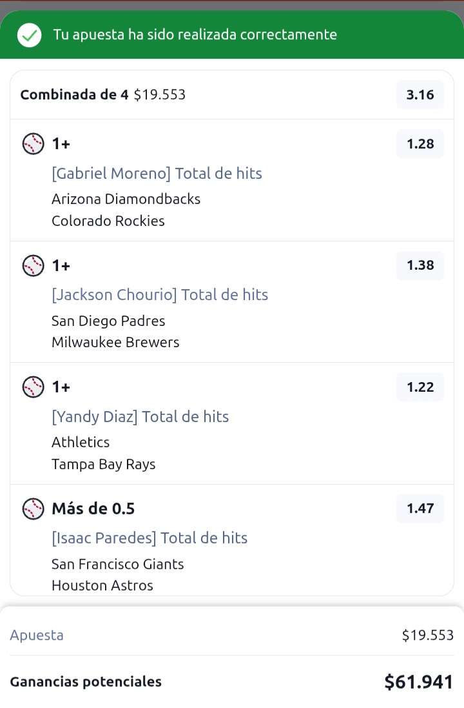The image size is (464, 708).
Task: Click baseball icon beside Isaac Paredes bet
Action: point(34,509)
